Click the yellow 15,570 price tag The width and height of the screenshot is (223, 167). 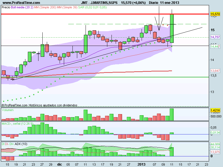click(215, 14)
